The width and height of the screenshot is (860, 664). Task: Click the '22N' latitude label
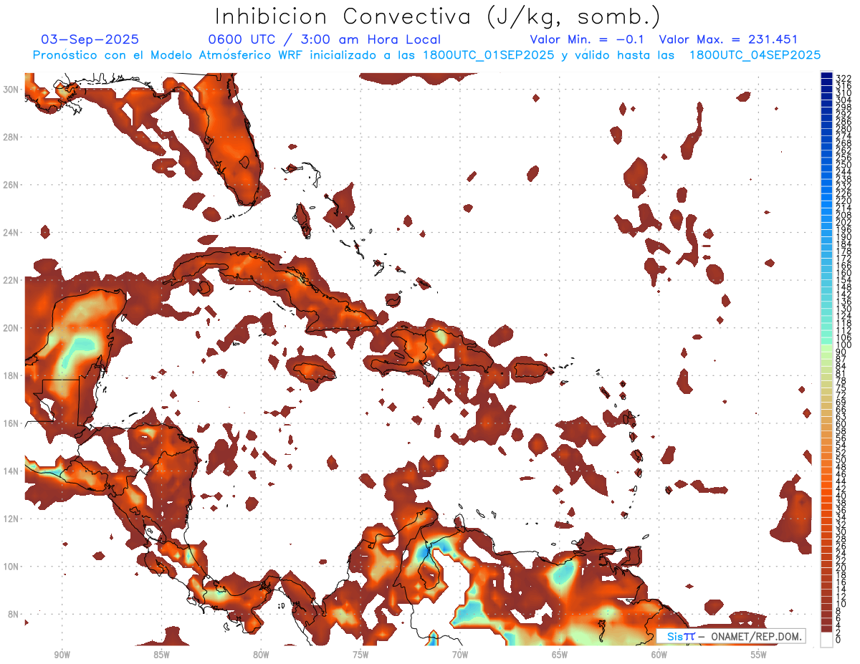click(10, 280)
